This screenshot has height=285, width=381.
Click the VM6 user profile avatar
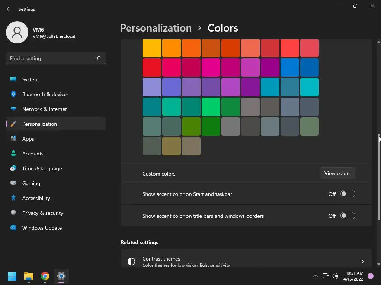(17, 32)
